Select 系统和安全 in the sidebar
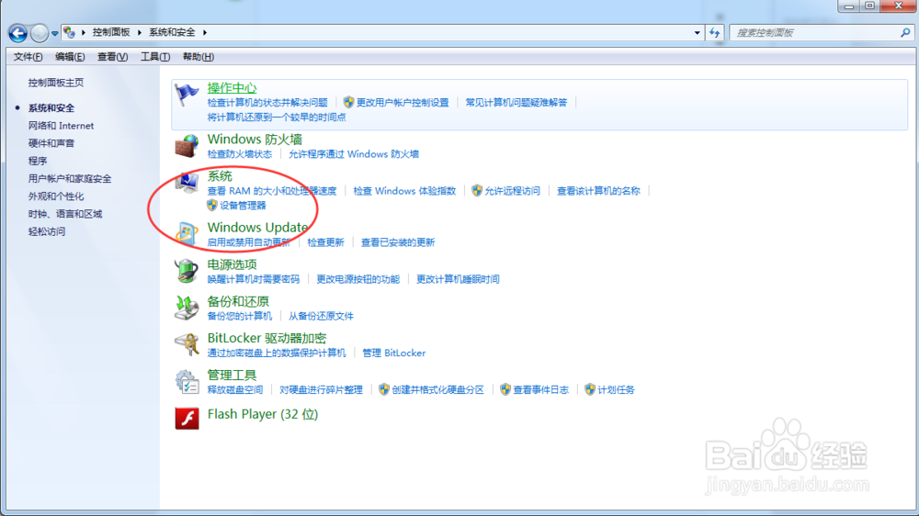Screen dimensions: 919x516 pyautogui.click(x=51, y=107)
